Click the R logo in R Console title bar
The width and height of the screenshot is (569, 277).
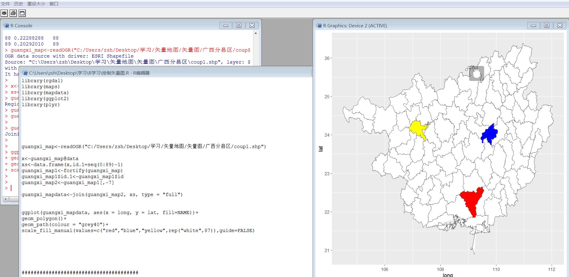(x=6, y=26)
